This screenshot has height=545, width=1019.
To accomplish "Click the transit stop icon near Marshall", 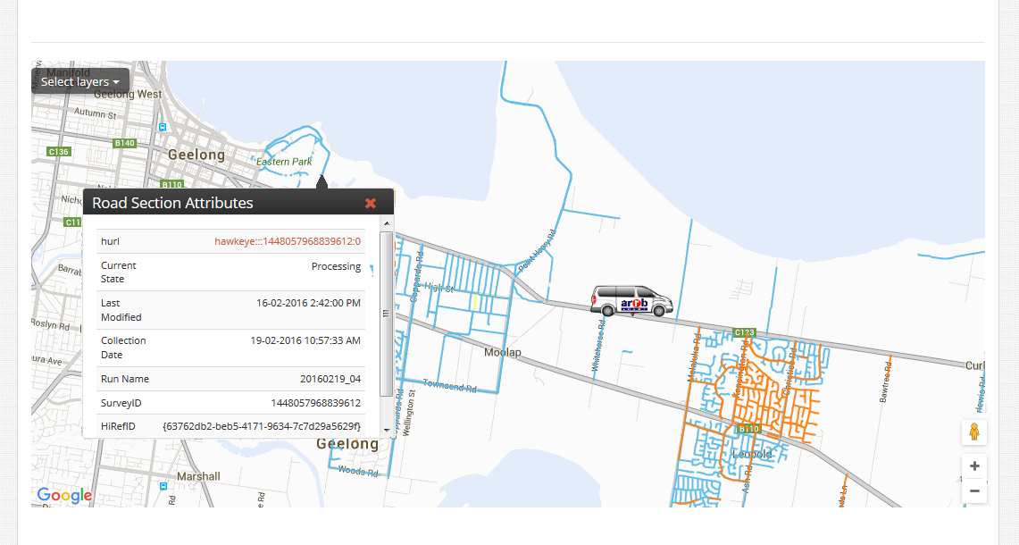I will pos(162,487).
